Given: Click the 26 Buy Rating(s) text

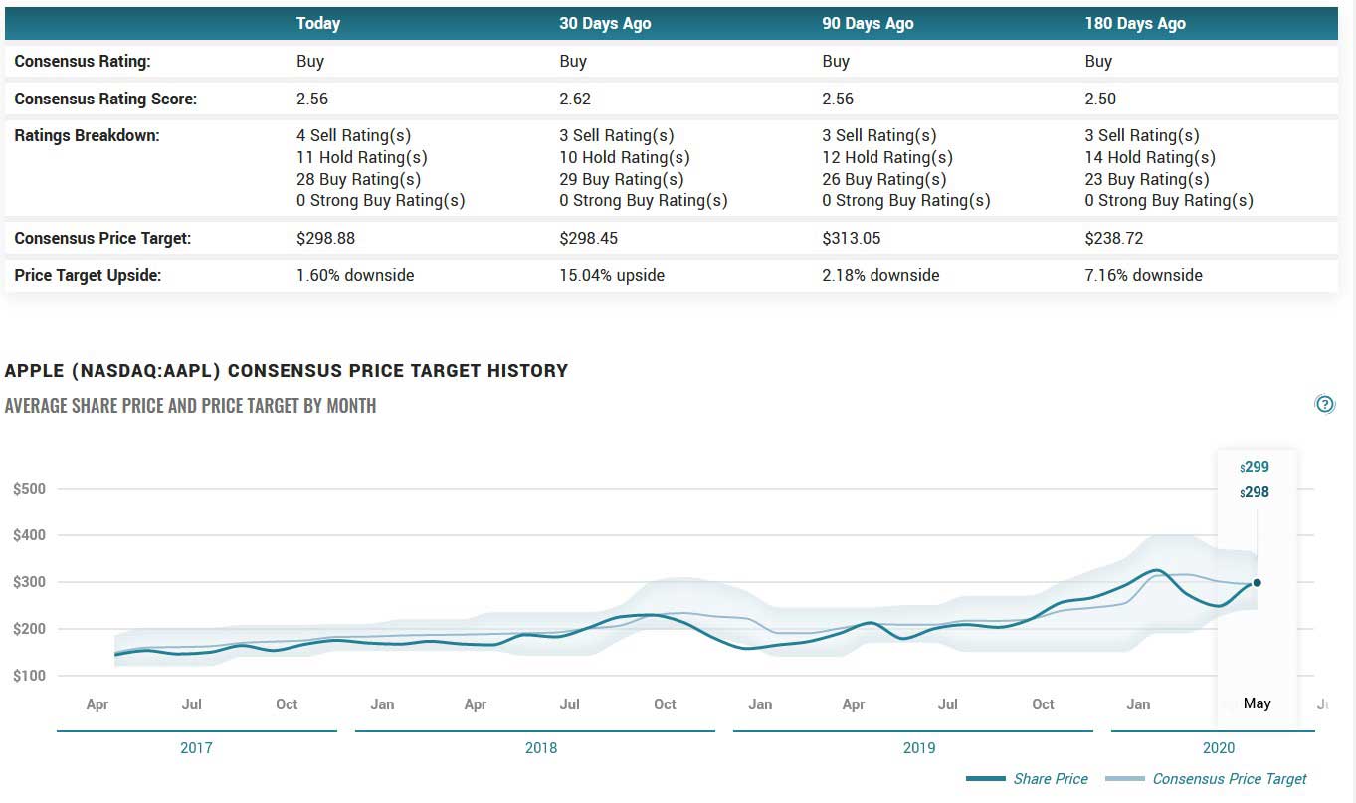Looking at the screenshot, I should (x=883, y=179).
